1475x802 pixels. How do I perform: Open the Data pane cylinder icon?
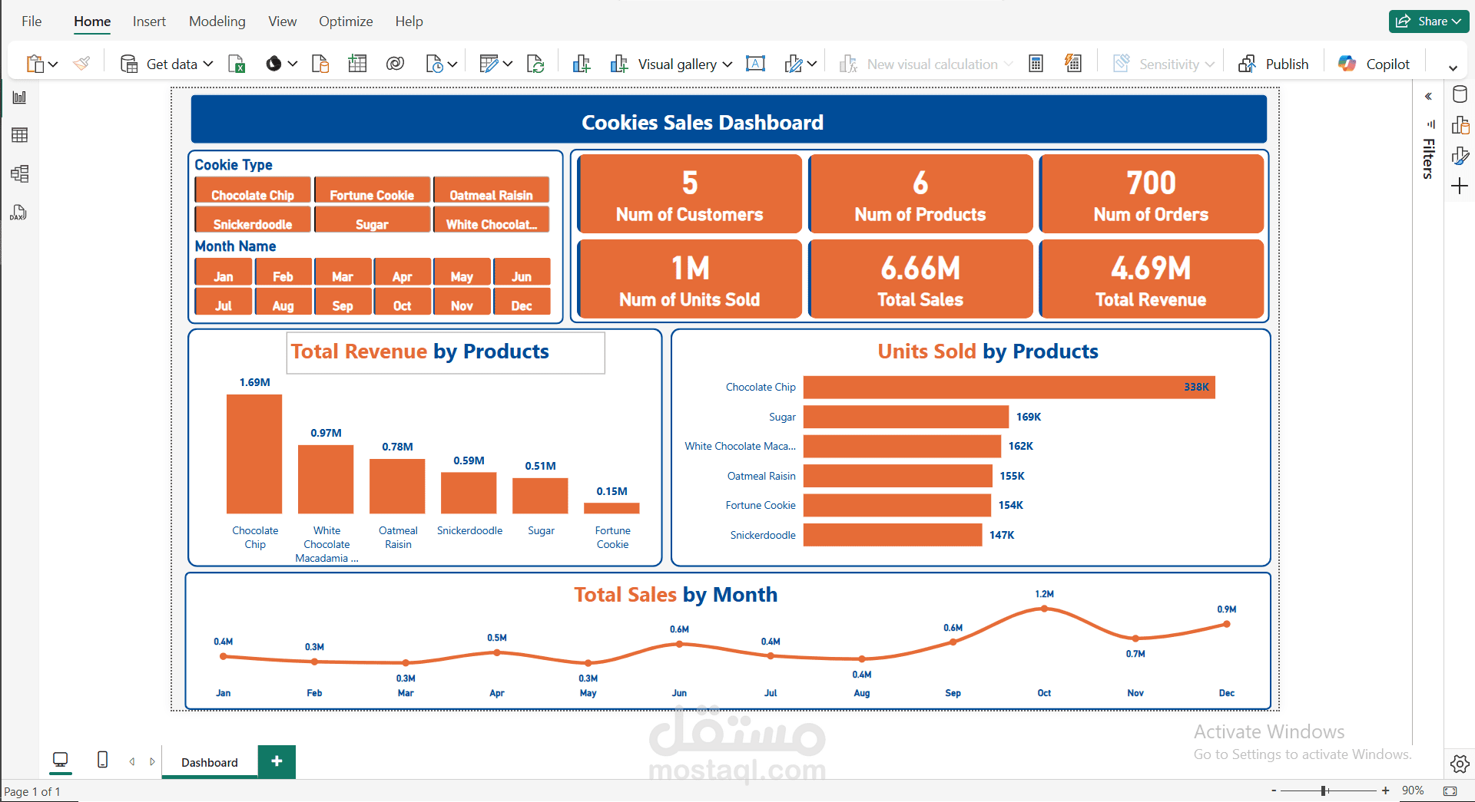pos(1460,94)
